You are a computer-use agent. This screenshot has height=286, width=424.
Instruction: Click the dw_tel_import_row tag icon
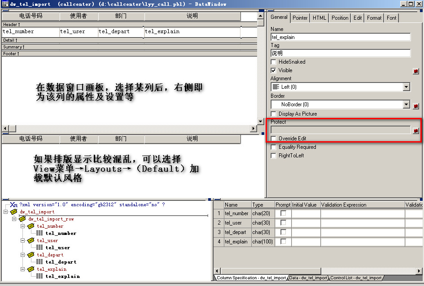[x=22, y=219]
